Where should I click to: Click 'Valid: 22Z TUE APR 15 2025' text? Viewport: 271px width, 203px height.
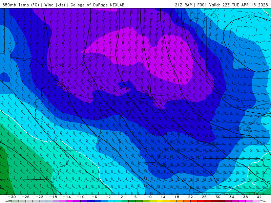238,5
